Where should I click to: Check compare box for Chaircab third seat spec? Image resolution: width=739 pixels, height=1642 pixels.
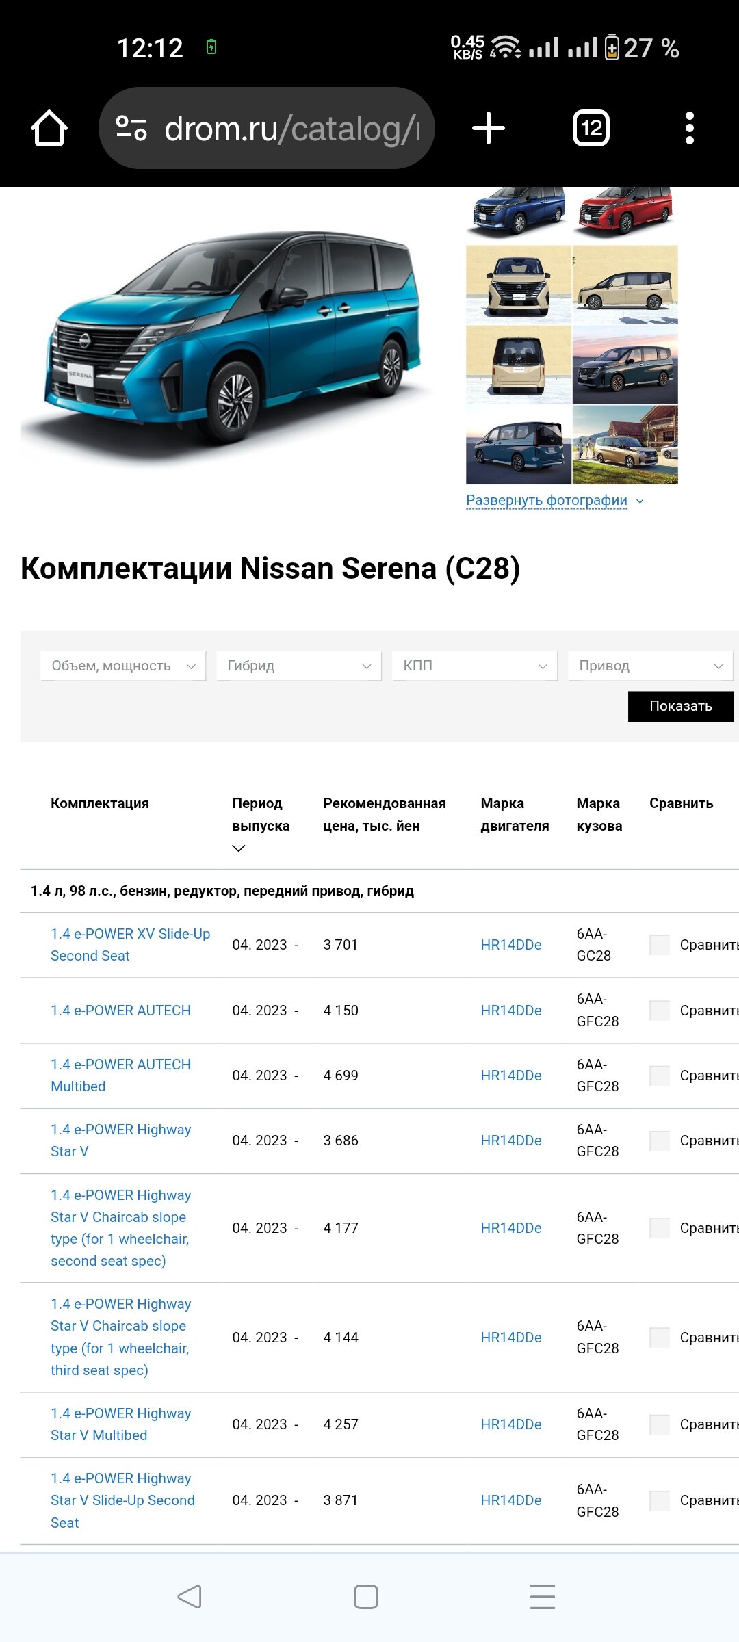pyautogui.click(x=660, y=1338)
